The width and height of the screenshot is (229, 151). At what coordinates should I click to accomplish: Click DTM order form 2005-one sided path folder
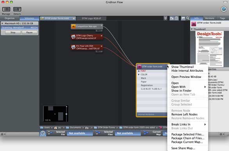pyautogui.click(x=137, y=128)
